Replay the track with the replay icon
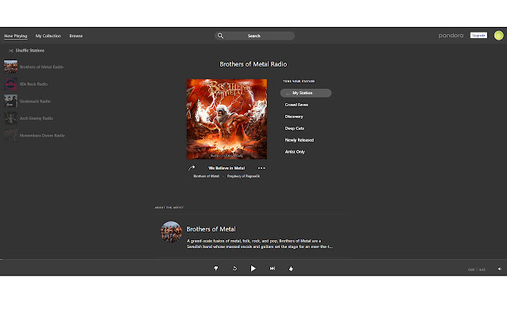This screenshot has width=507, height=317. point(234,269)
